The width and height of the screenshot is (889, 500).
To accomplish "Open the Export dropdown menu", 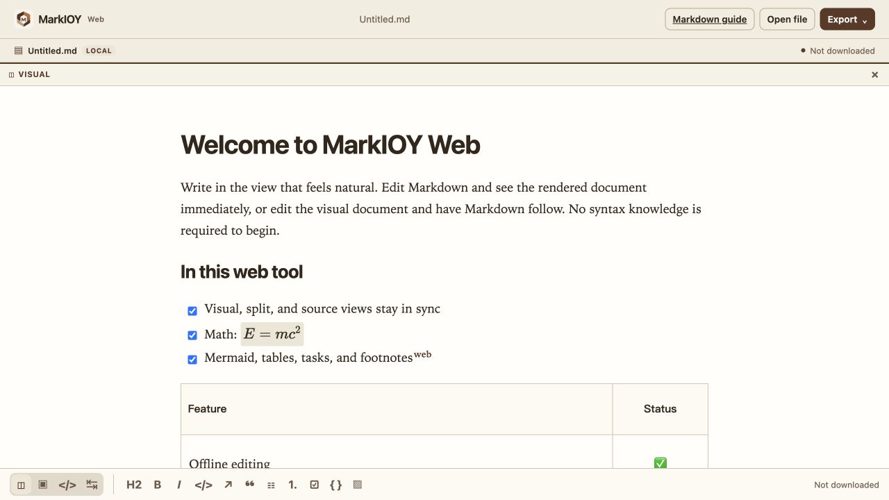I will 847,19.
